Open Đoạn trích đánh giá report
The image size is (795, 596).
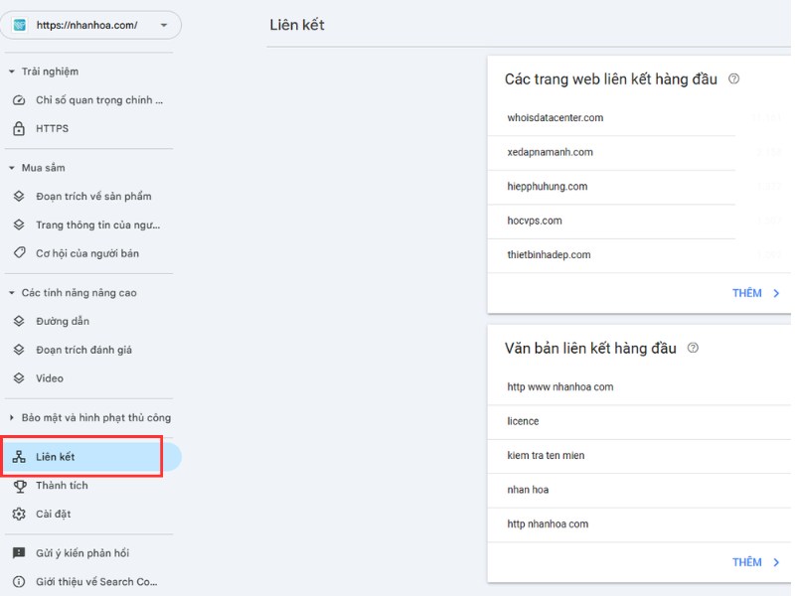[83, 350]
